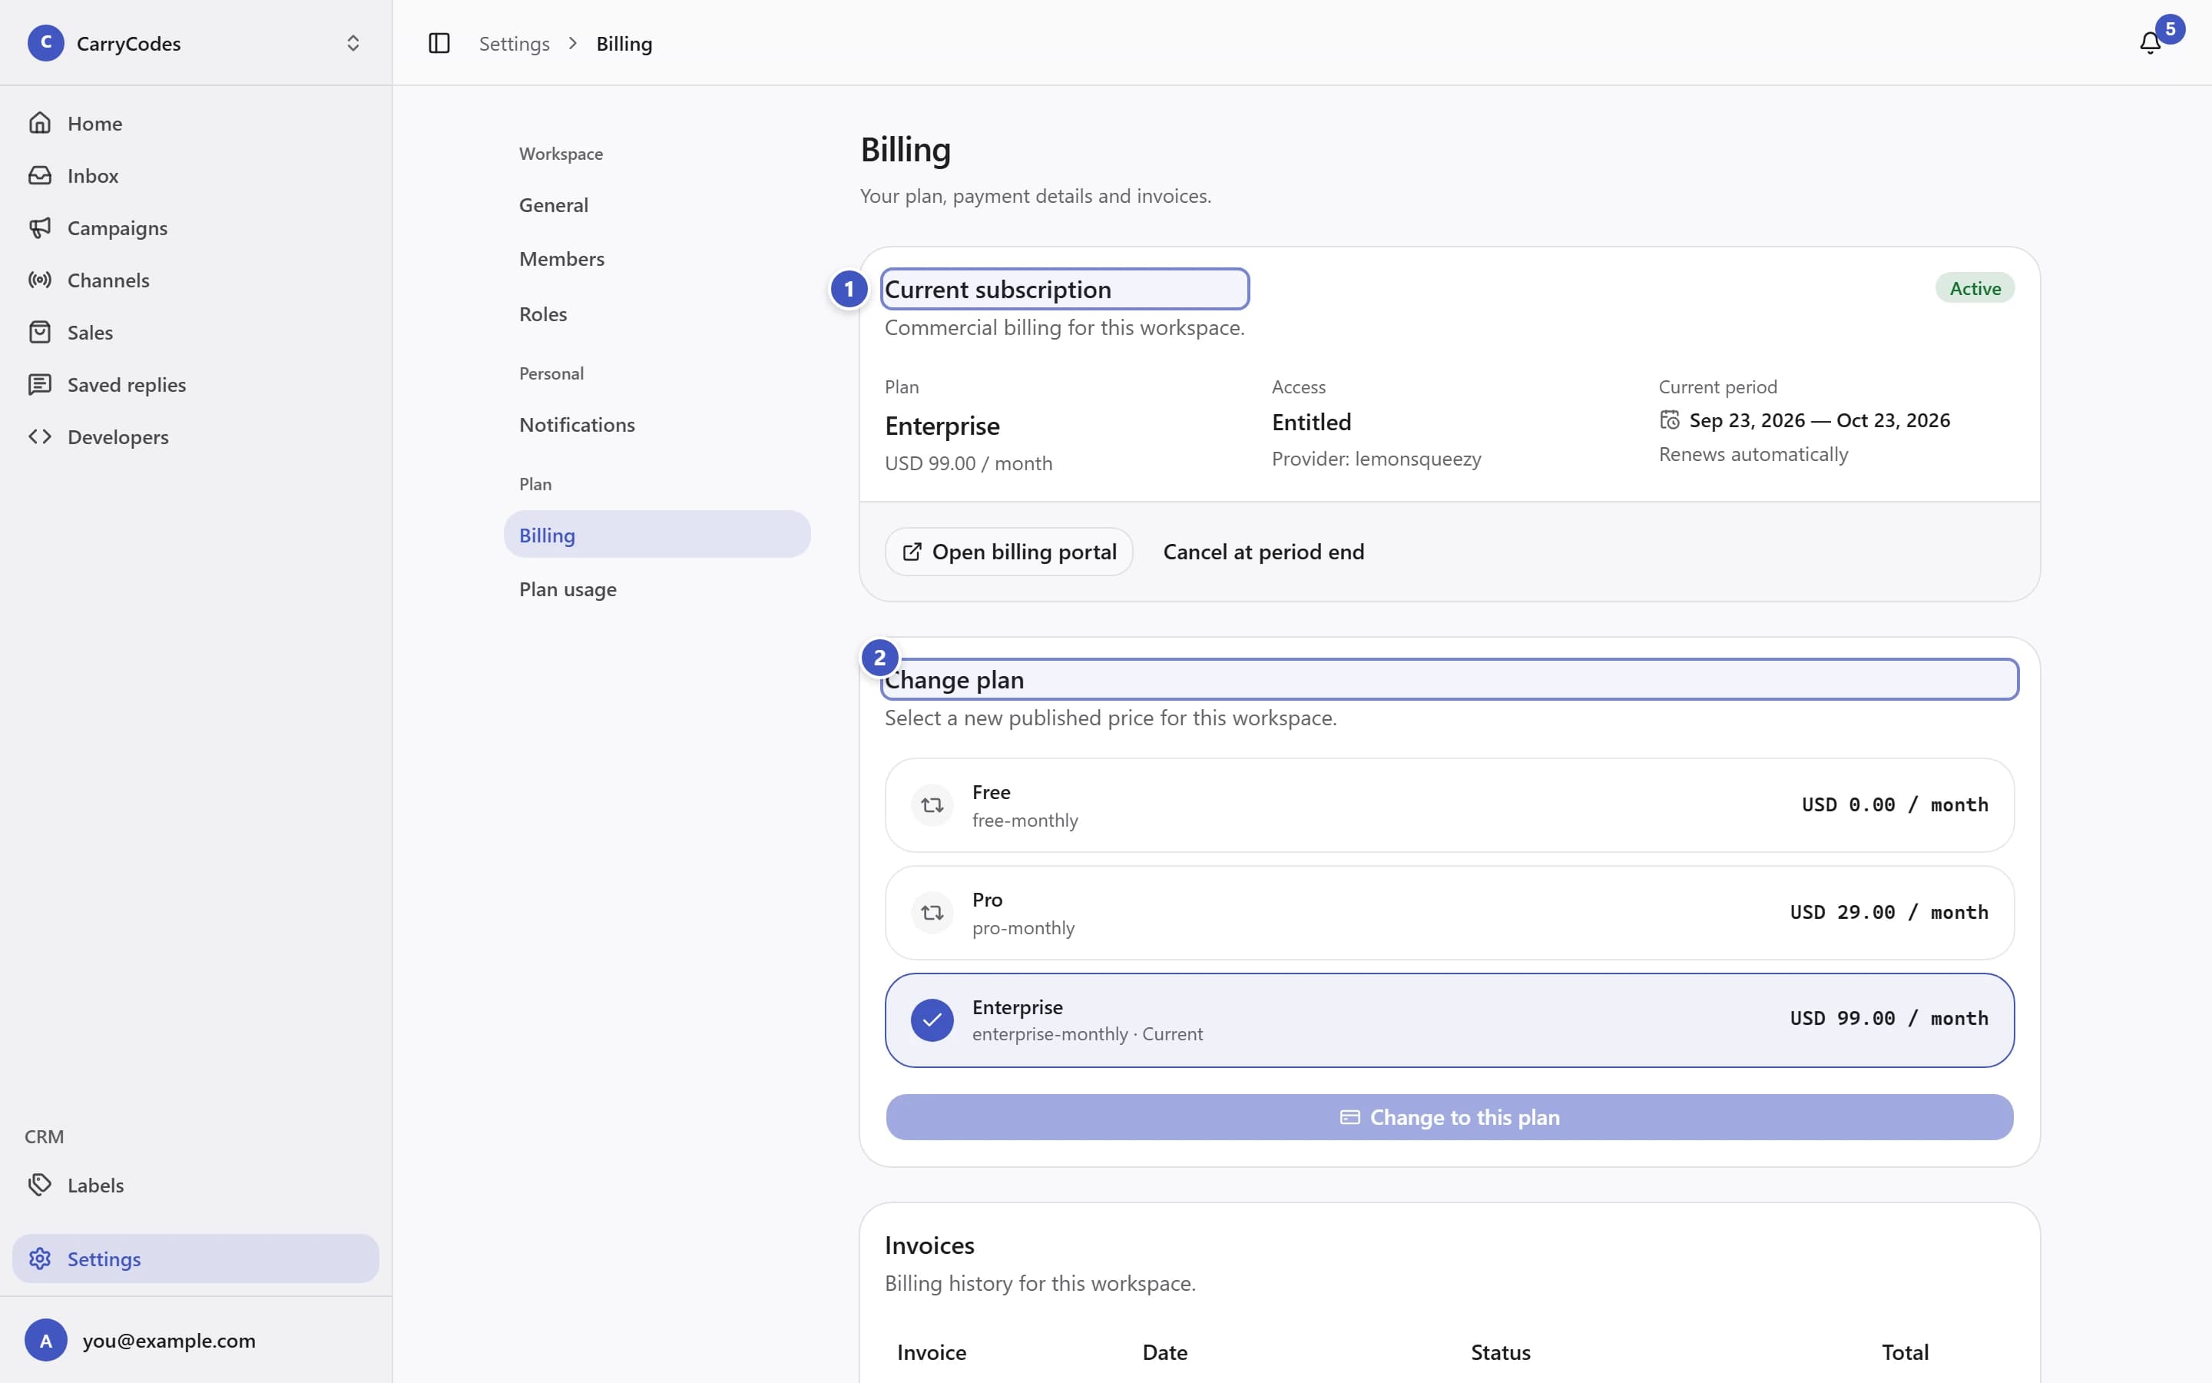Click USD 0.00 / month price
The height and width of the screenshot is (1383, 2212).
(x=1895, y=804)
